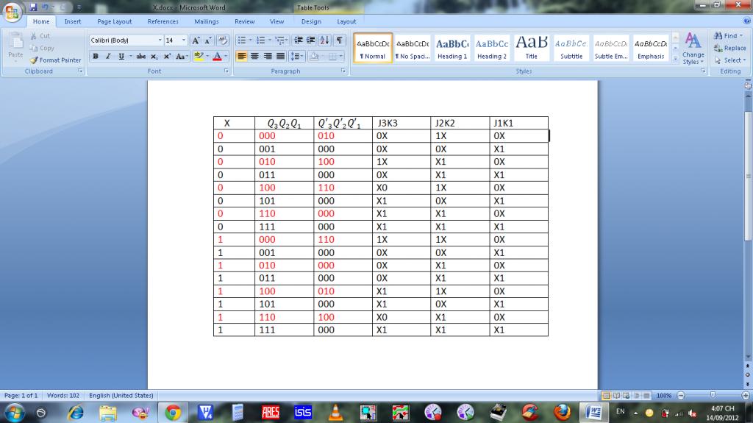
Task: Click the Bullets list icon
Action: click(x=241, y=40)
